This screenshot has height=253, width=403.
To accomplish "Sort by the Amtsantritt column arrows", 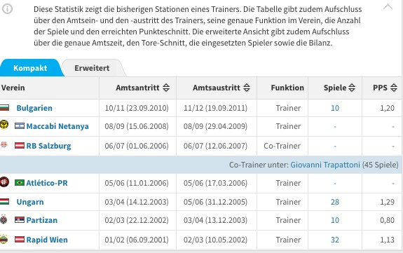I will [166, 88].
